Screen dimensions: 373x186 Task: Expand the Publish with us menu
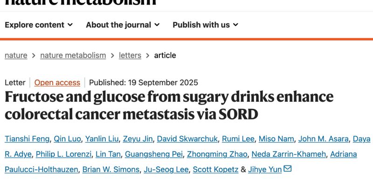coord(206,25)
